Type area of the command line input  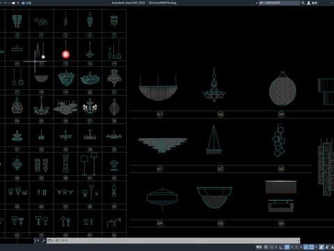(x=176, y=241)
